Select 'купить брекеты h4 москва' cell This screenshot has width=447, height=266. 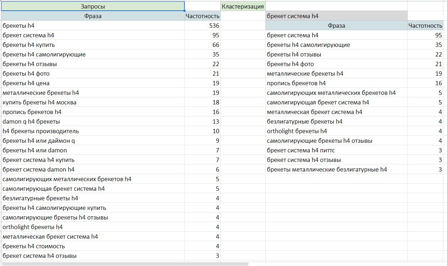pos(93,102)
